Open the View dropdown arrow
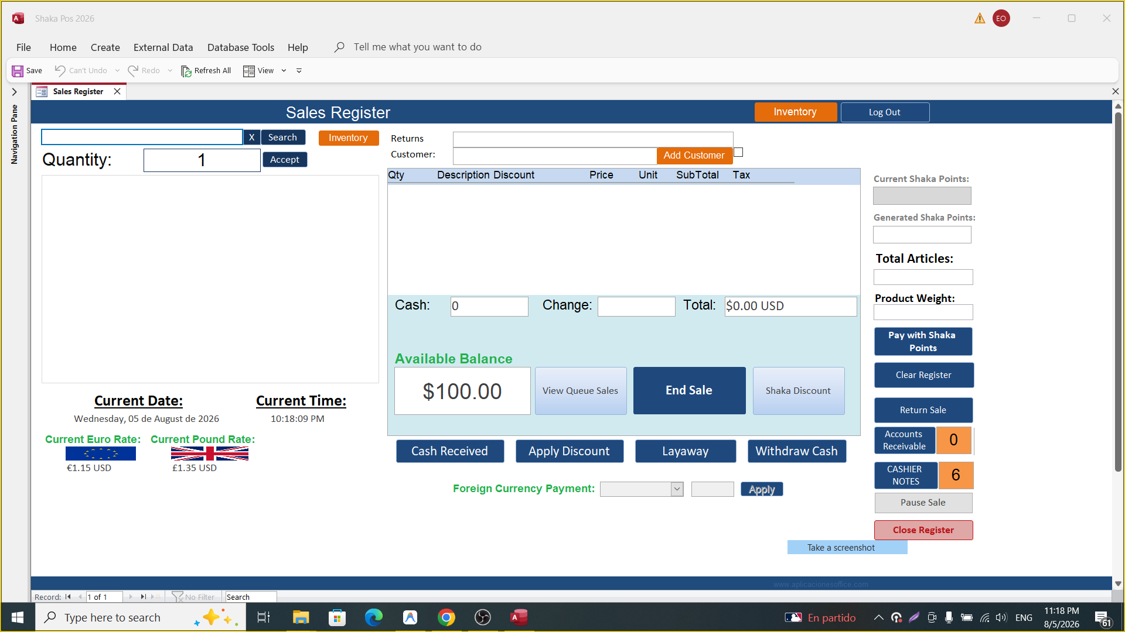Viewport: 1125px width, 632px height. pyautogui.click(x=284, y=71)
